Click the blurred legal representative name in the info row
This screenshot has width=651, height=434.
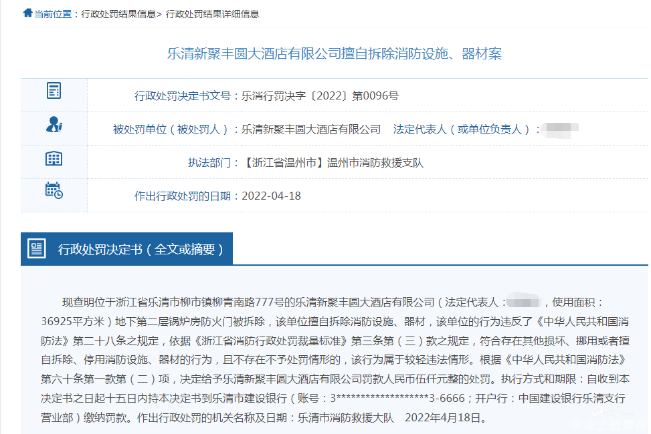[x=560, y=129]
